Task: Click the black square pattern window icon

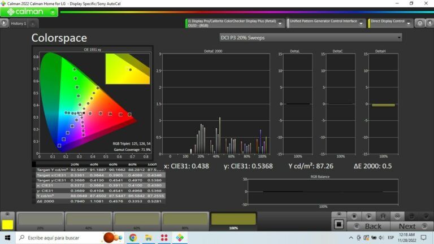Action: (x=339, y=225)
